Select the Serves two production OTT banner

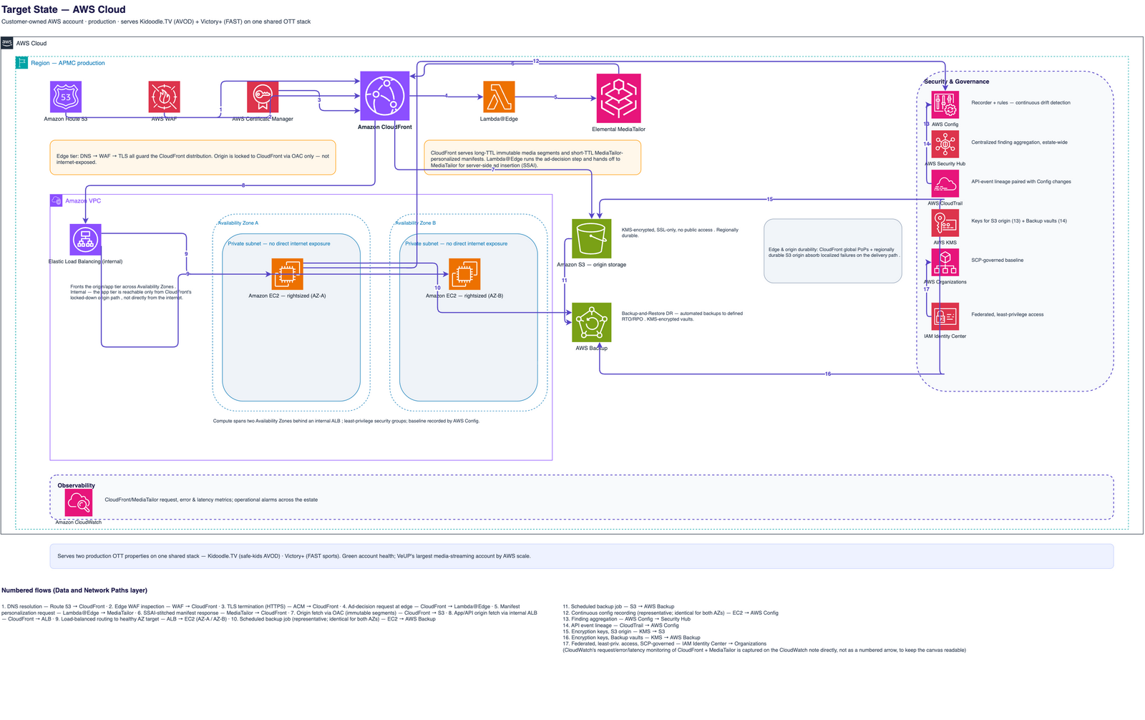point(582,556)
